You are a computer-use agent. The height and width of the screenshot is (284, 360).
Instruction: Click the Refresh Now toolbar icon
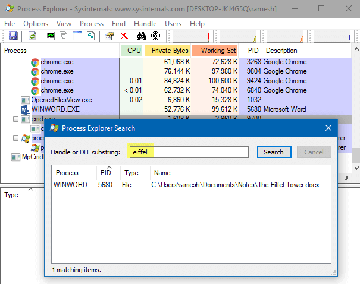point(32,36)
